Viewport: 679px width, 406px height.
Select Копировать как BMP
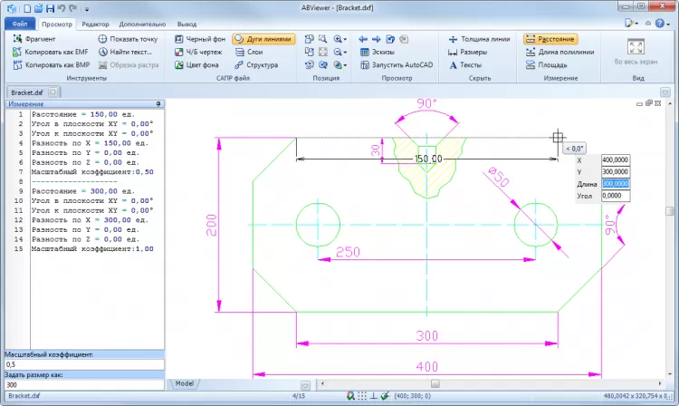point(52,65)
